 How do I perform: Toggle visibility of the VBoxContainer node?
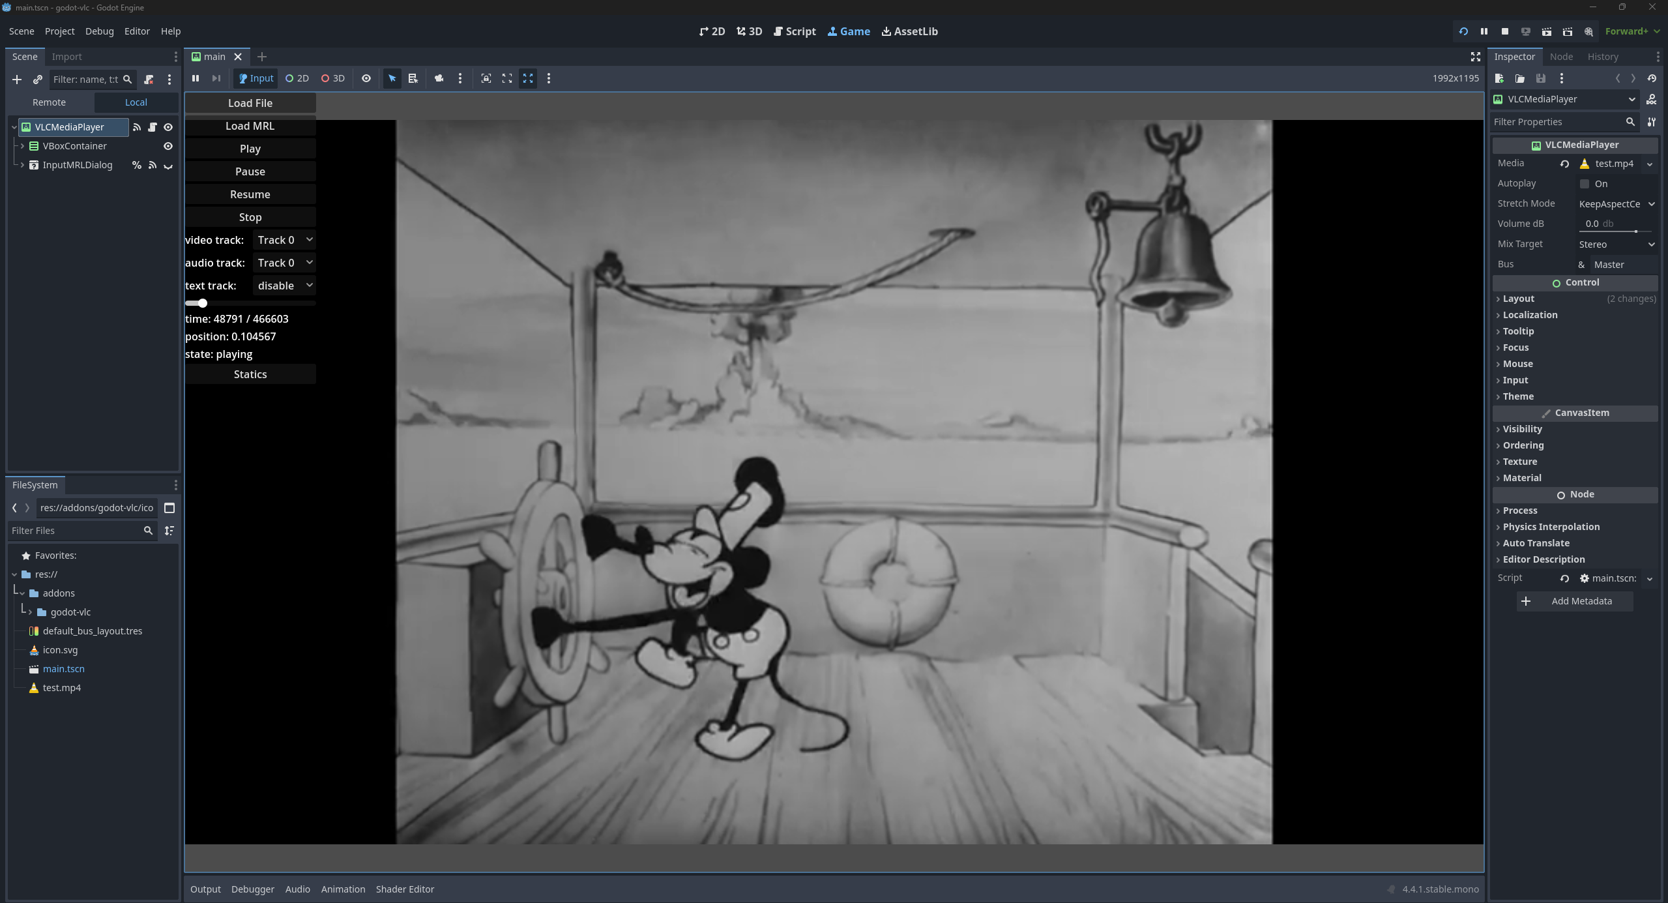click(x=168, y=146)
